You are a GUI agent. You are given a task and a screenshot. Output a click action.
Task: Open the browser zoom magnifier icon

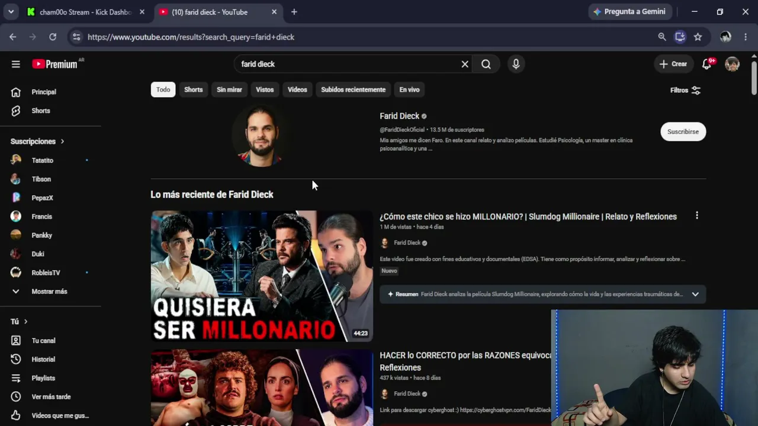click(662, 37)
